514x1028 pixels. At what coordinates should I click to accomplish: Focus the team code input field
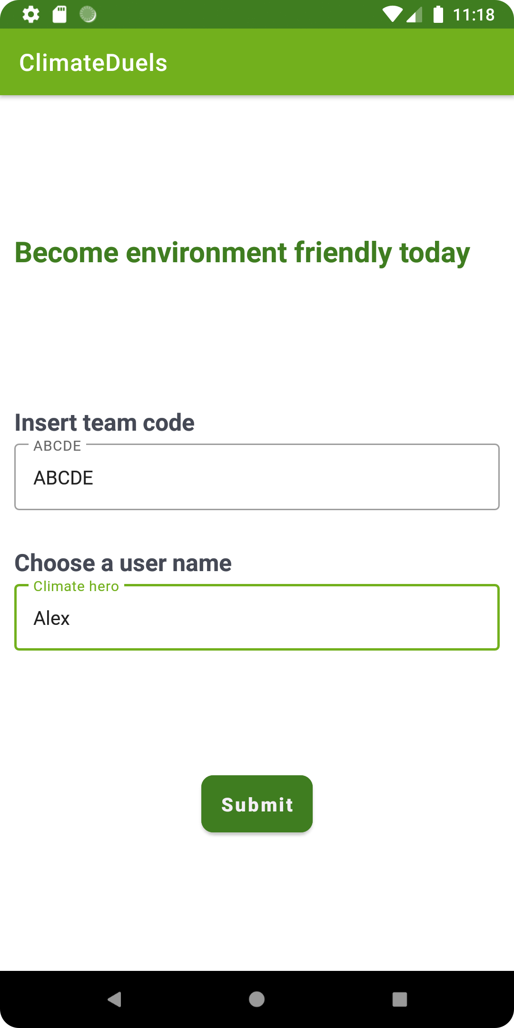(257, 478)
